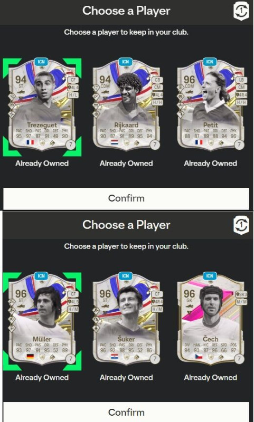Click the reroll icon in the lower header
This screenshot has width=254, height=422.
tap(241, 226)
